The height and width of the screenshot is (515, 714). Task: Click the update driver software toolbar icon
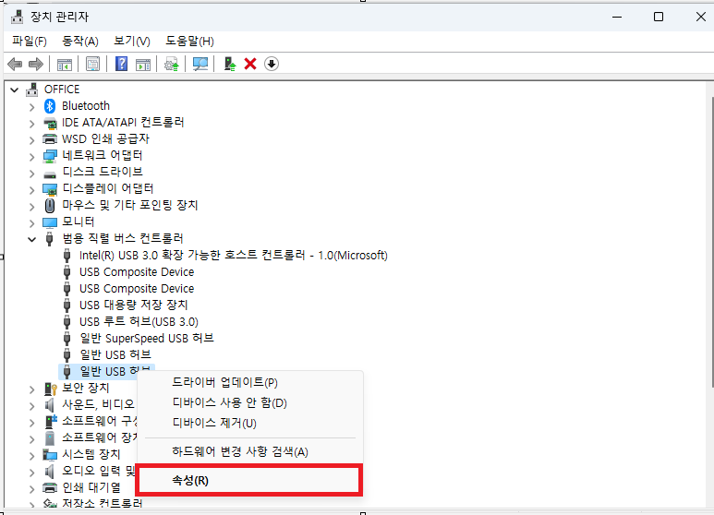[x=172, y=65]
